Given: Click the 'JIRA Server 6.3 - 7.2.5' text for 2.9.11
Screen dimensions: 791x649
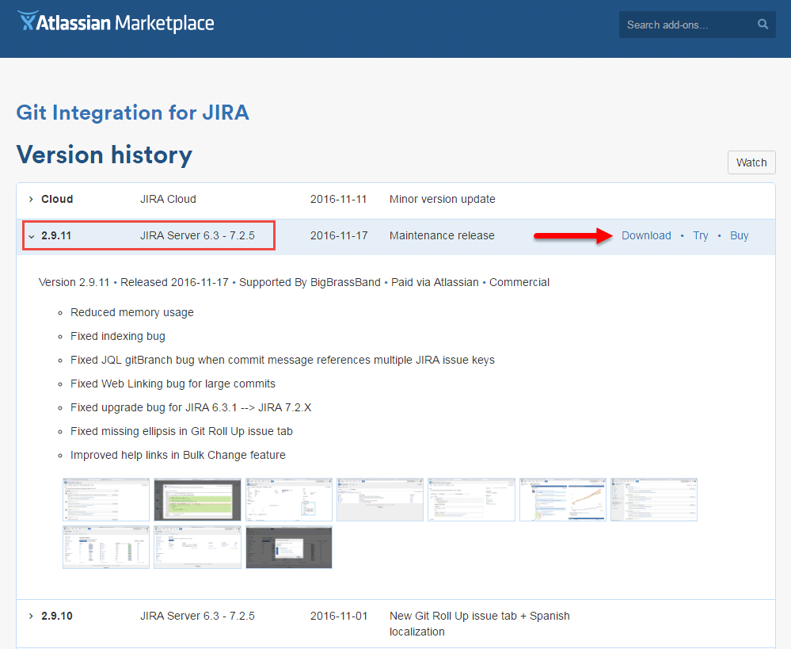Looking at the screenshot, I should click(x=197, y=235).
